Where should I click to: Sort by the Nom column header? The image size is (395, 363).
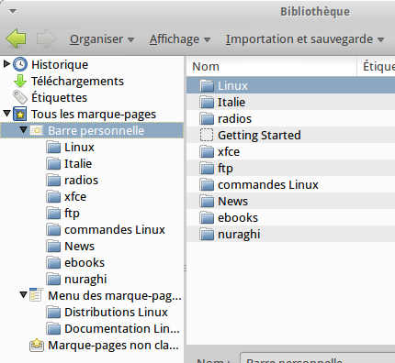coord(271,66)
